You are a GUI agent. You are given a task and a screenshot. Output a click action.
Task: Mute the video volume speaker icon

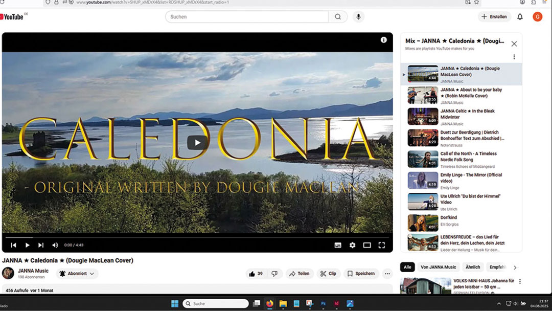pos(55,245)
